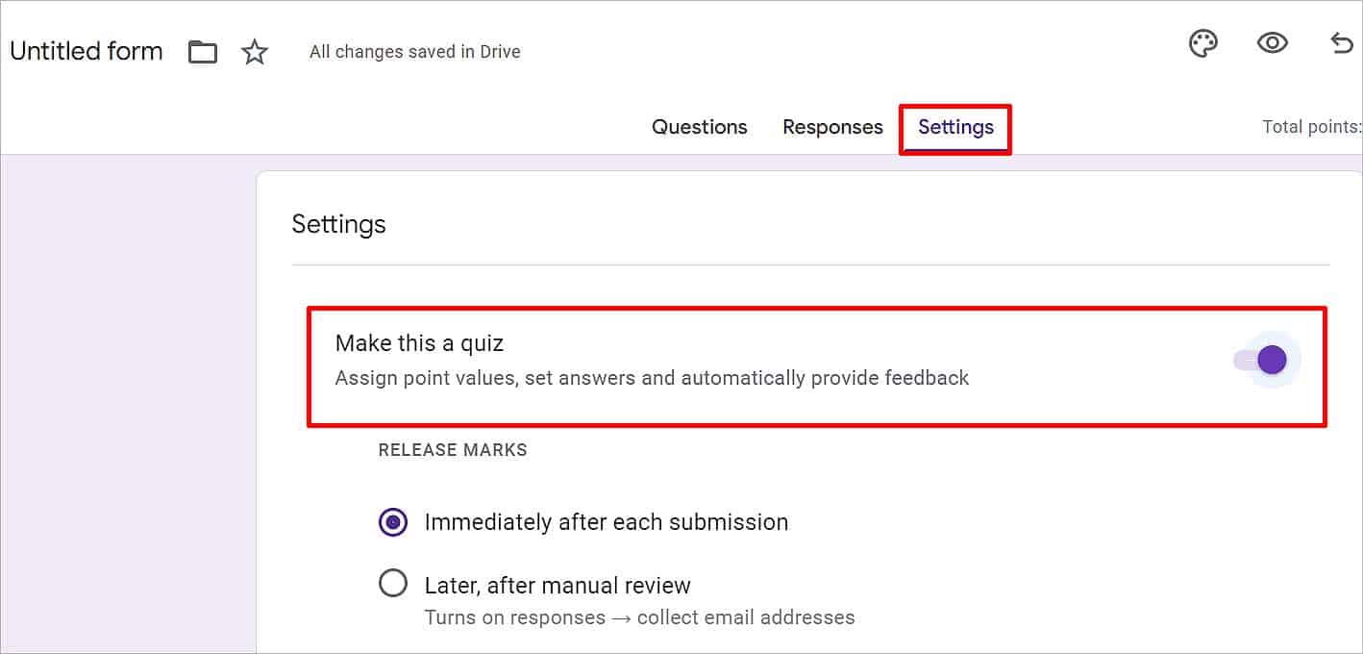Image resolution: width=1363 pixels, height=654 pixels.
Task: Star the form with the star icon
Action: coord(255,52)
